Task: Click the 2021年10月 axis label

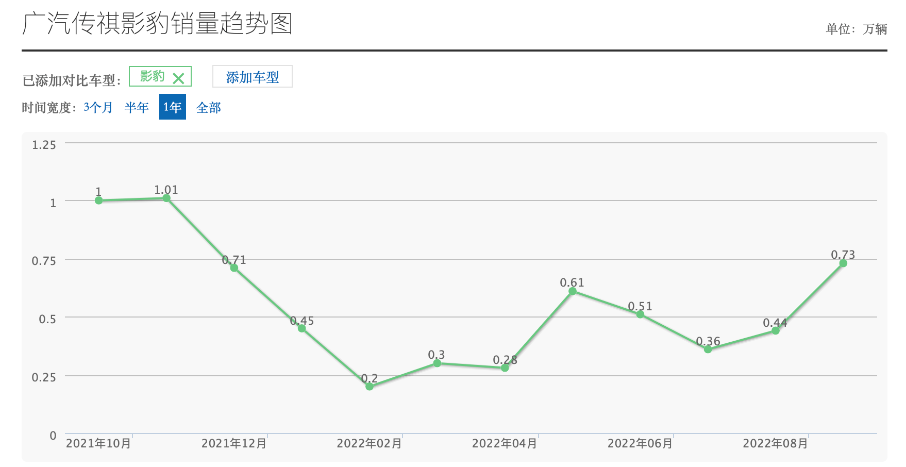Action: [x=98, y=443]
